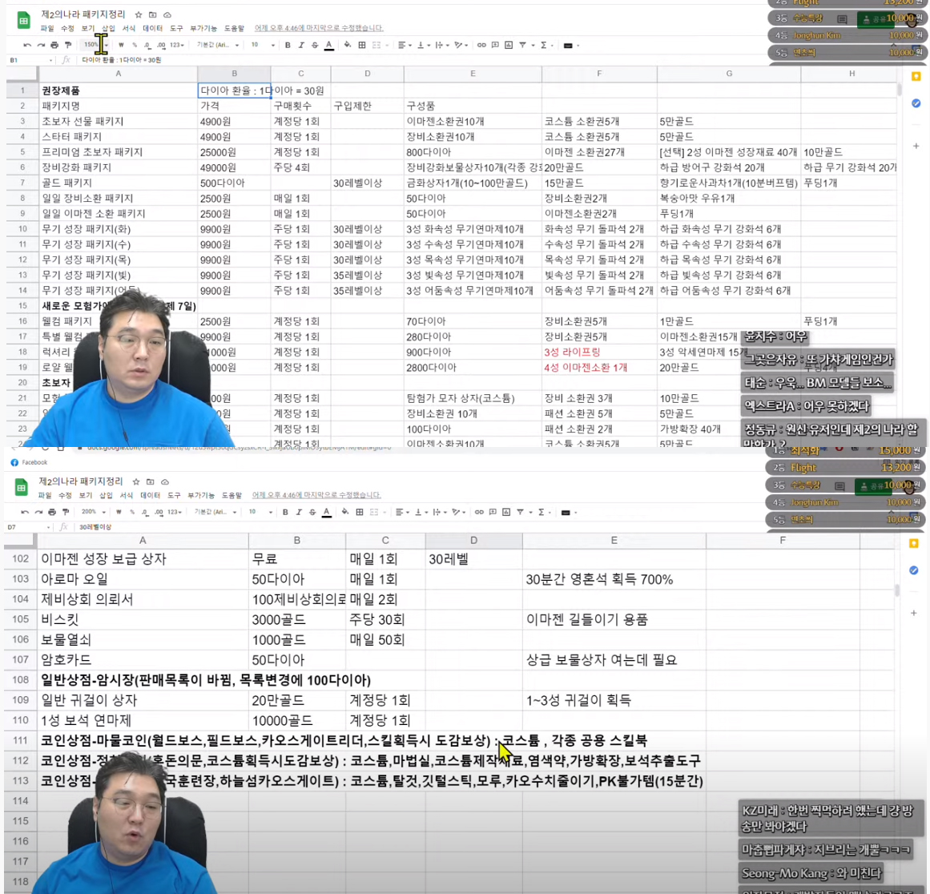Click the filter icon in upper sheet toolbar
This screenshot has width=930, height=894.
point(522,45)
